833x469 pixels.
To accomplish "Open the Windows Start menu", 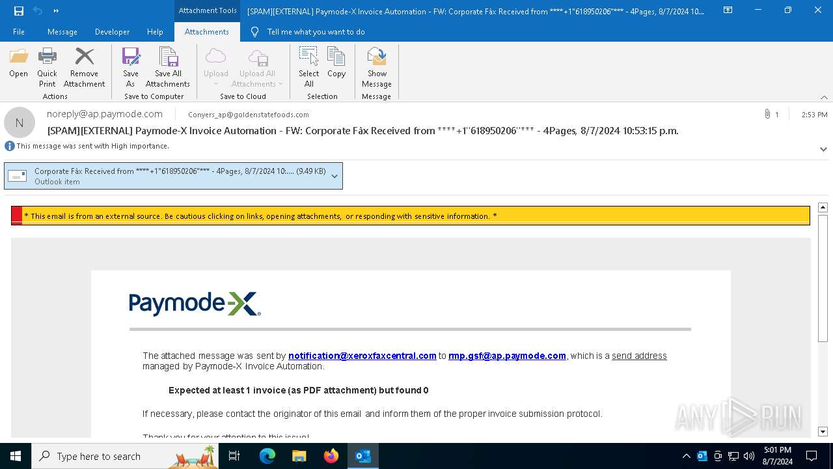I will (x=16, y=456).
